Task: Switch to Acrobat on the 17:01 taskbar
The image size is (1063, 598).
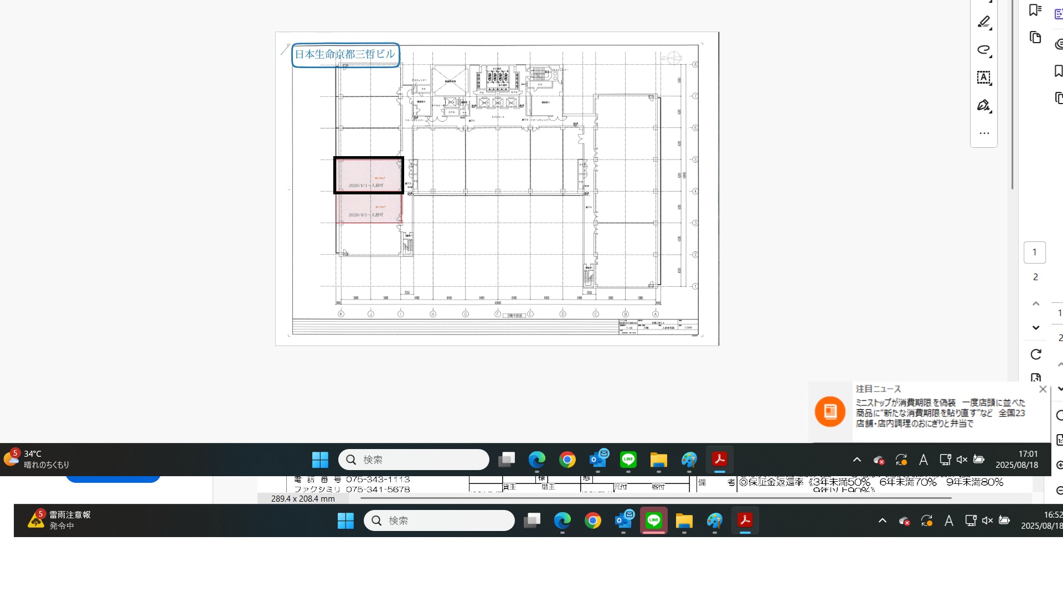Action: click(720, 460)
